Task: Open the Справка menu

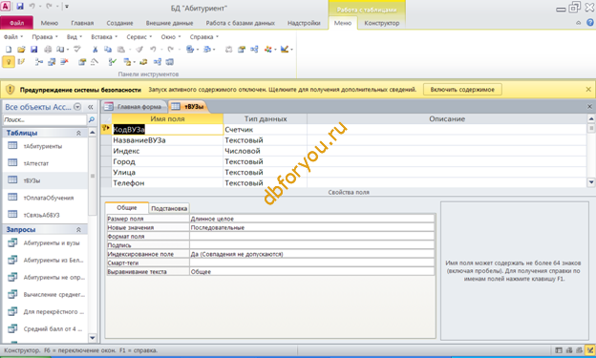Action: point(204,37)
